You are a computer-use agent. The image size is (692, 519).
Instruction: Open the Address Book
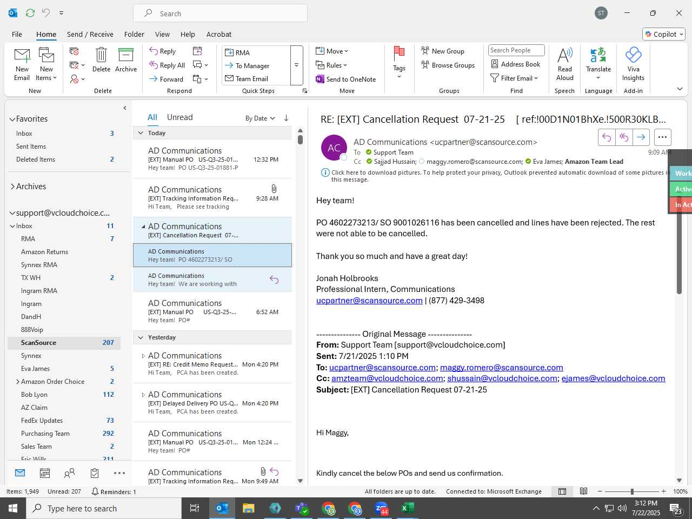tap(515, 64)
